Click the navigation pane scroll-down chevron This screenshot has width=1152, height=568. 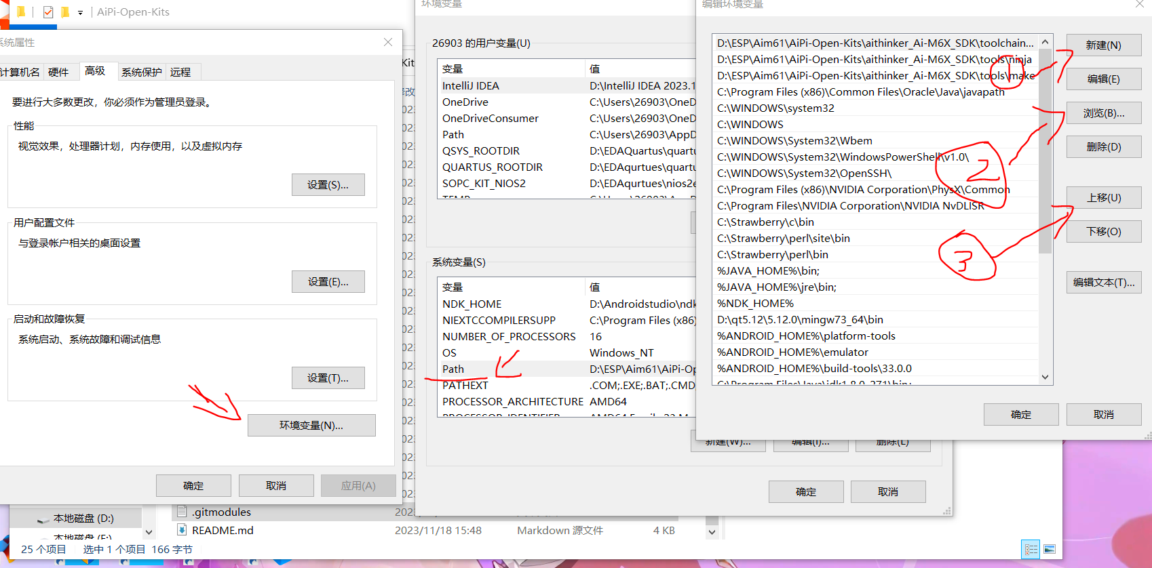tap(149, 533)
